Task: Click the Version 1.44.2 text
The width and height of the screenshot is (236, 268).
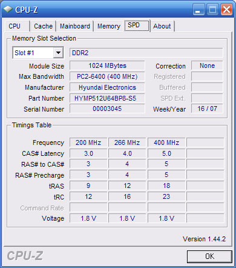Action: [x=204, y=239]
